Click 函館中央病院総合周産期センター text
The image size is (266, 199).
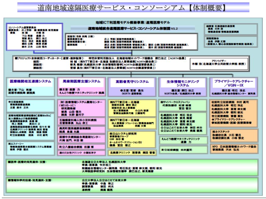pos(80,137)
